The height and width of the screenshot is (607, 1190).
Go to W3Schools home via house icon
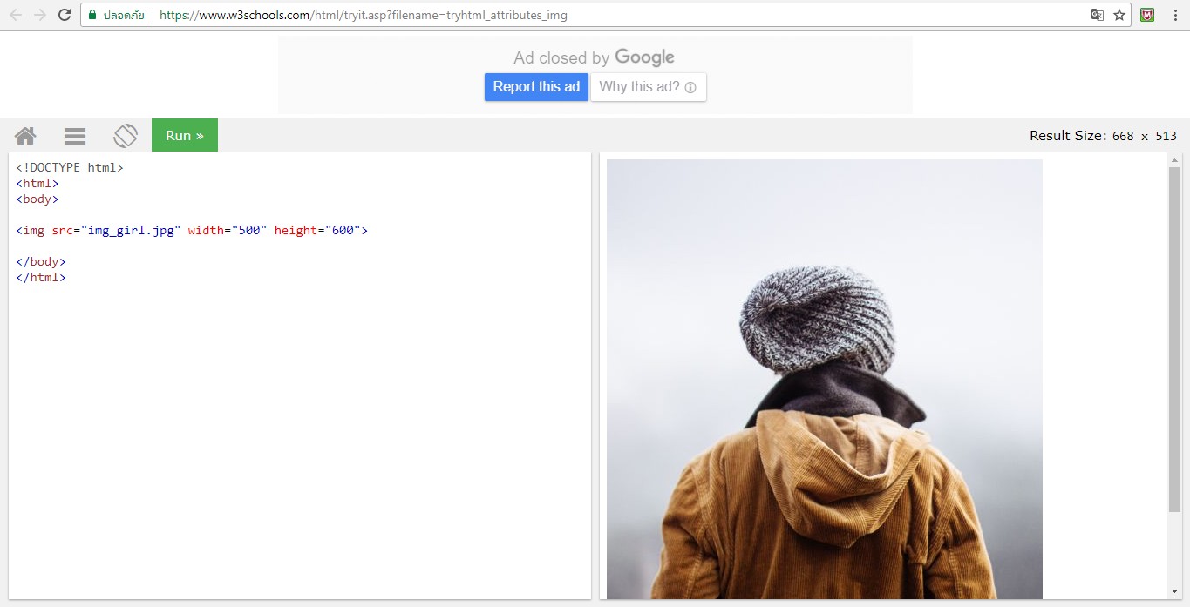pos(25,136)
